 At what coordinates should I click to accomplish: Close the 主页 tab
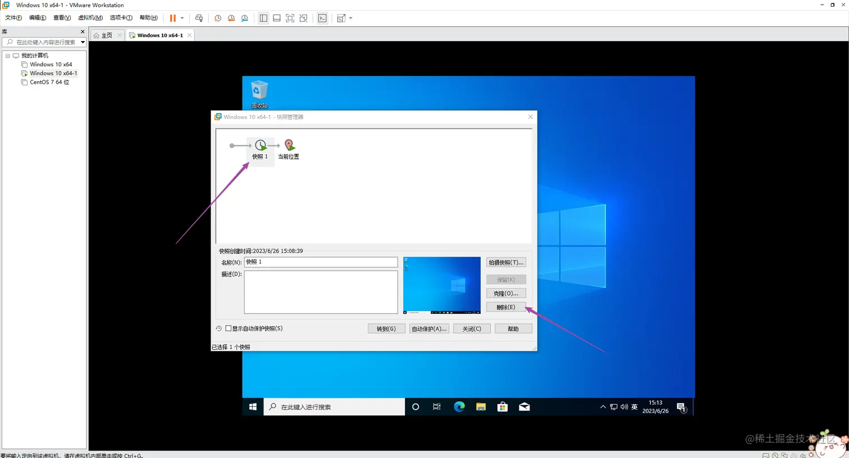120,35
